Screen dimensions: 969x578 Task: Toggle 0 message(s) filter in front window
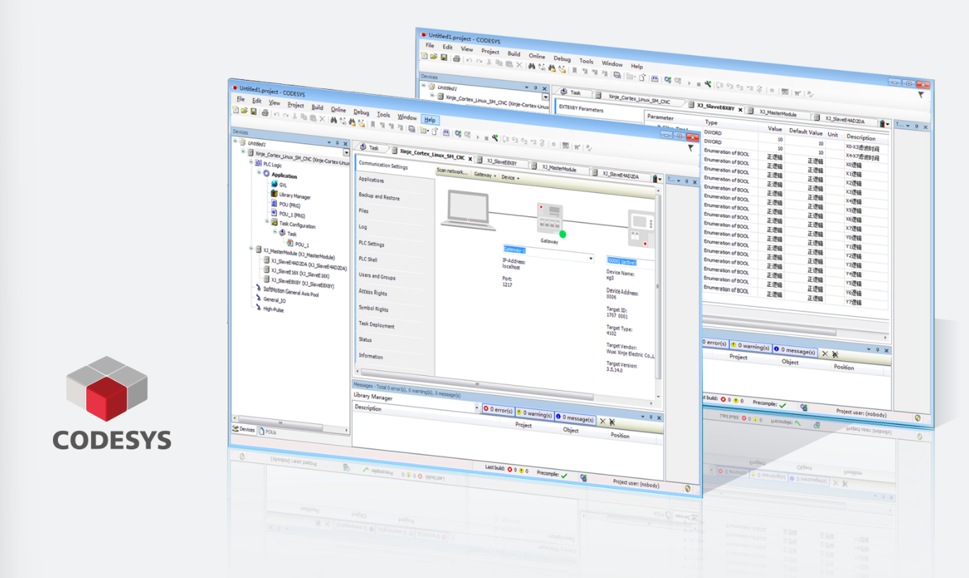[575, 418]
